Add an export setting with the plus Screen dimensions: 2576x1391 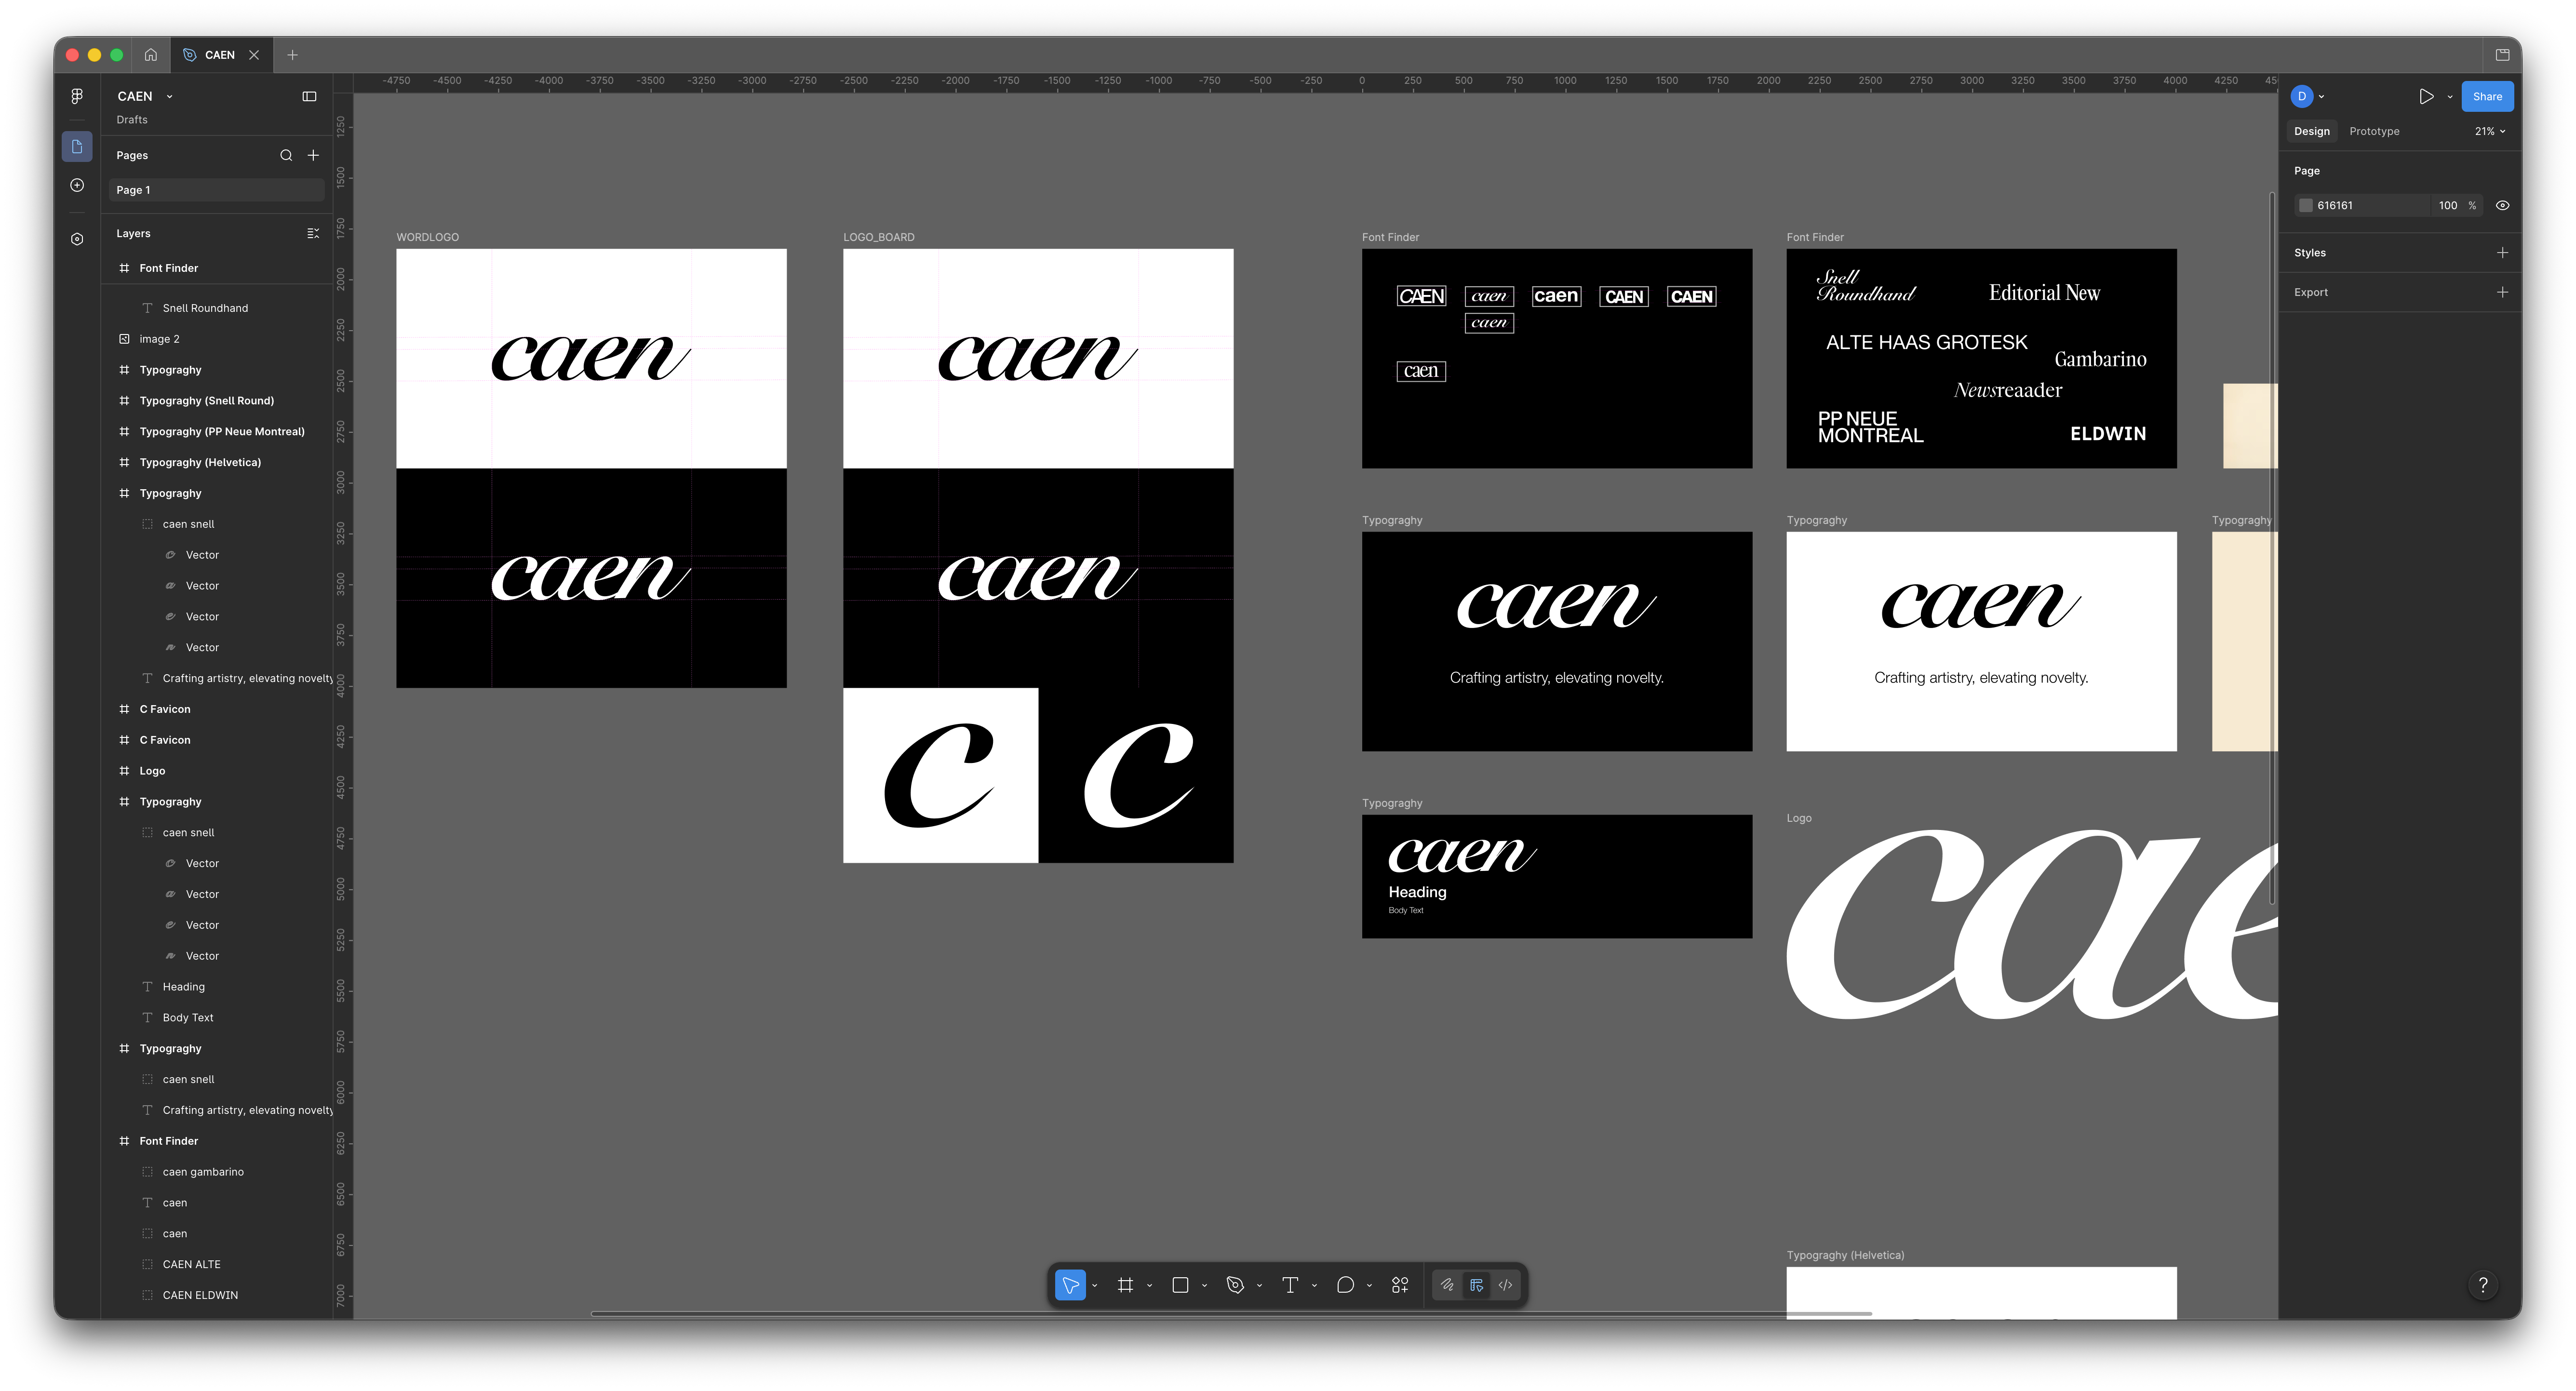pos(2502,292)
